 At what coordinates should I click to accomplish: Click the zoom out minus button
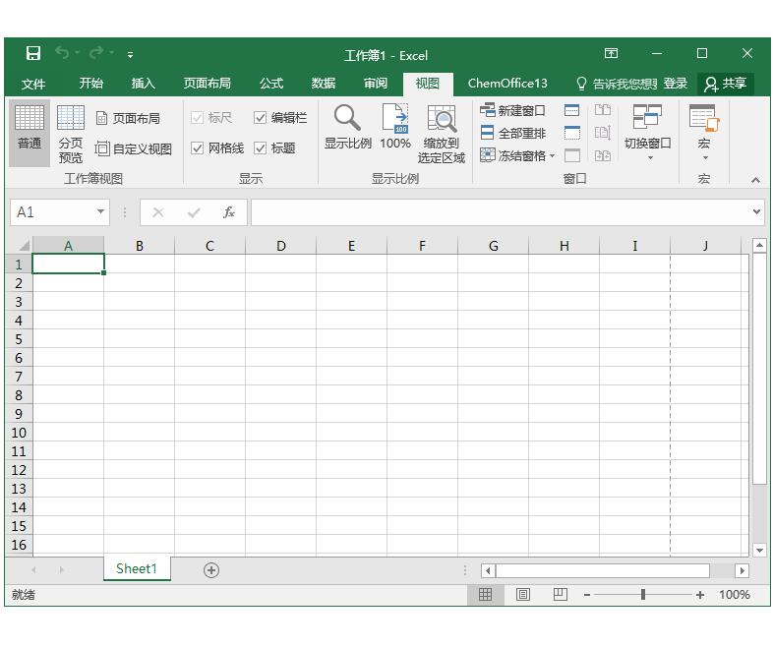coord(587,595)
